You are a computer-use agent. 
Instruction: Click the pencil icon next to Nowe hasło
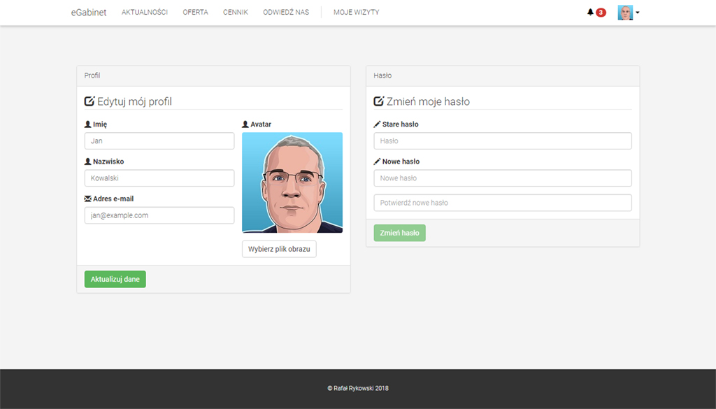point(377,162)
